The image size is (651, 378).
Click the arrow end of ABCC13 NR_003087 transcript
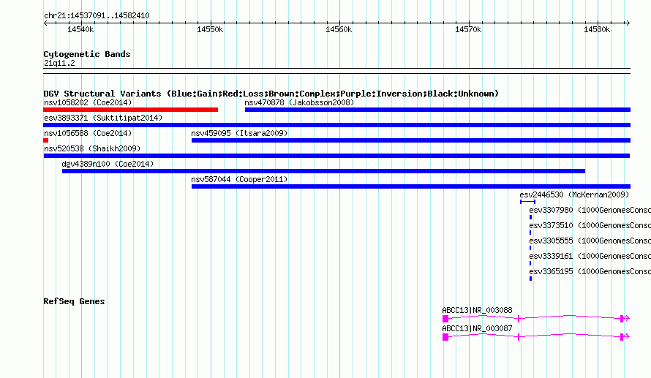(627, 336)
